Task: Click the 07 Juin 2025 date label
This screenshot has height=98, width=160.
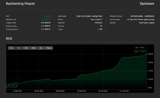Action: click(x=124, y=91)
